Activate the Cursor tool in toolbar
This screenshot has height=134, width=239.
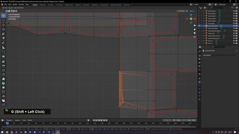click(3, 20)
